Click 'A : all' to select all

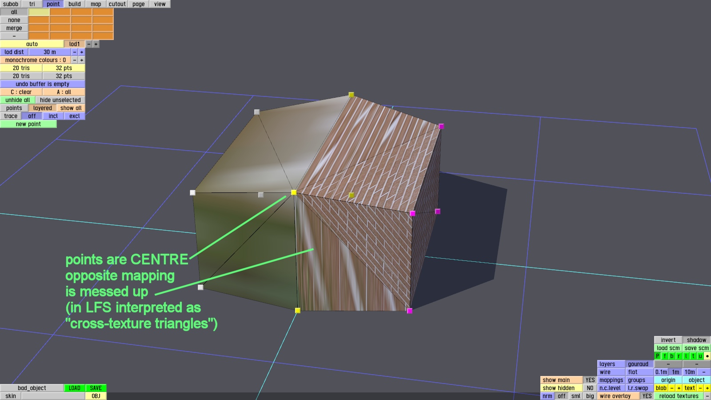64,92
